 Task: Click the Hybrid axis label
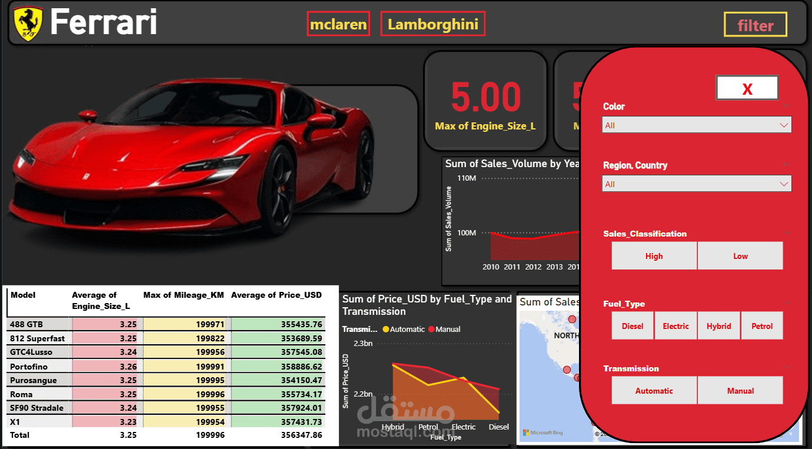point(393,427)
